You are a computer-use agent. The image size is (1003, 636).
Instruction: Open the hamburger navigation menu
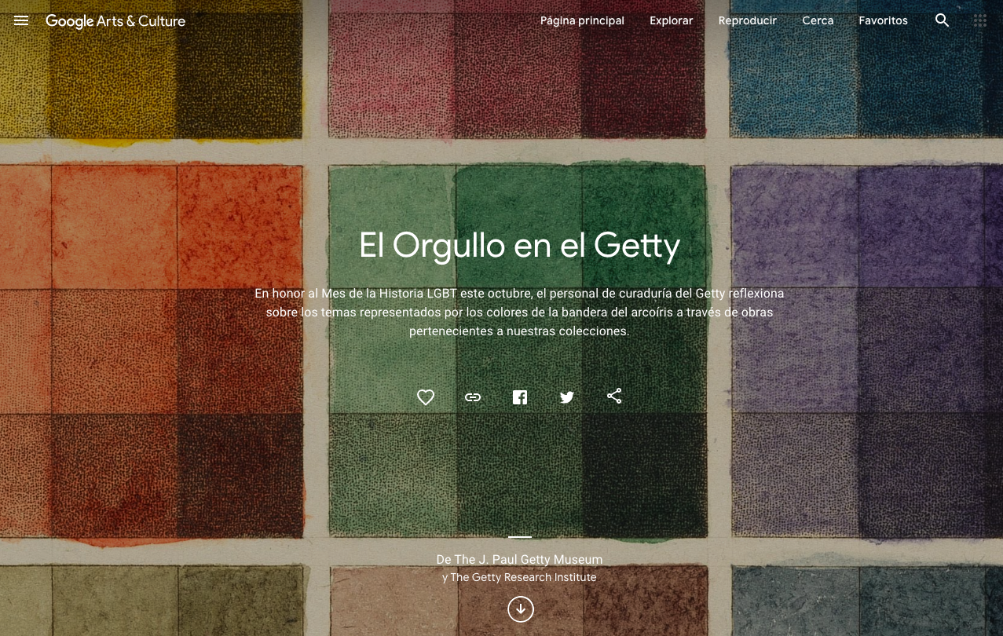[21, 21]
